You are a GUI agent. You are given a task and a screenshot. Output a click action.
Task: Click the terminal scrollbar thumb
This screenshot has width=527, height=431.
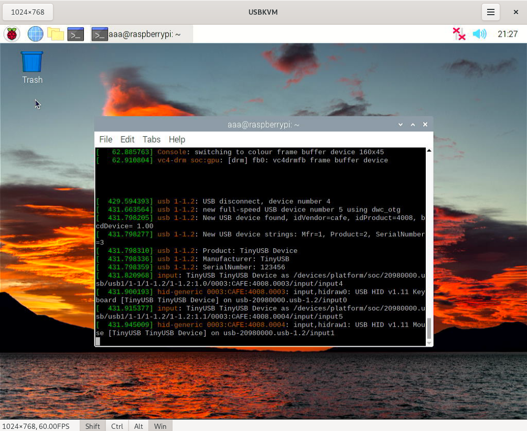tap(429, 329)
